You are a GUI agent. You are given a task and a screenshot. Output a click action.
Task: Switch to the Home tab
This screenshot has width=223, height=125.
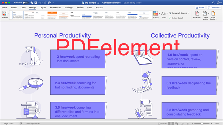pyautogui.click(x=4, y=7)
